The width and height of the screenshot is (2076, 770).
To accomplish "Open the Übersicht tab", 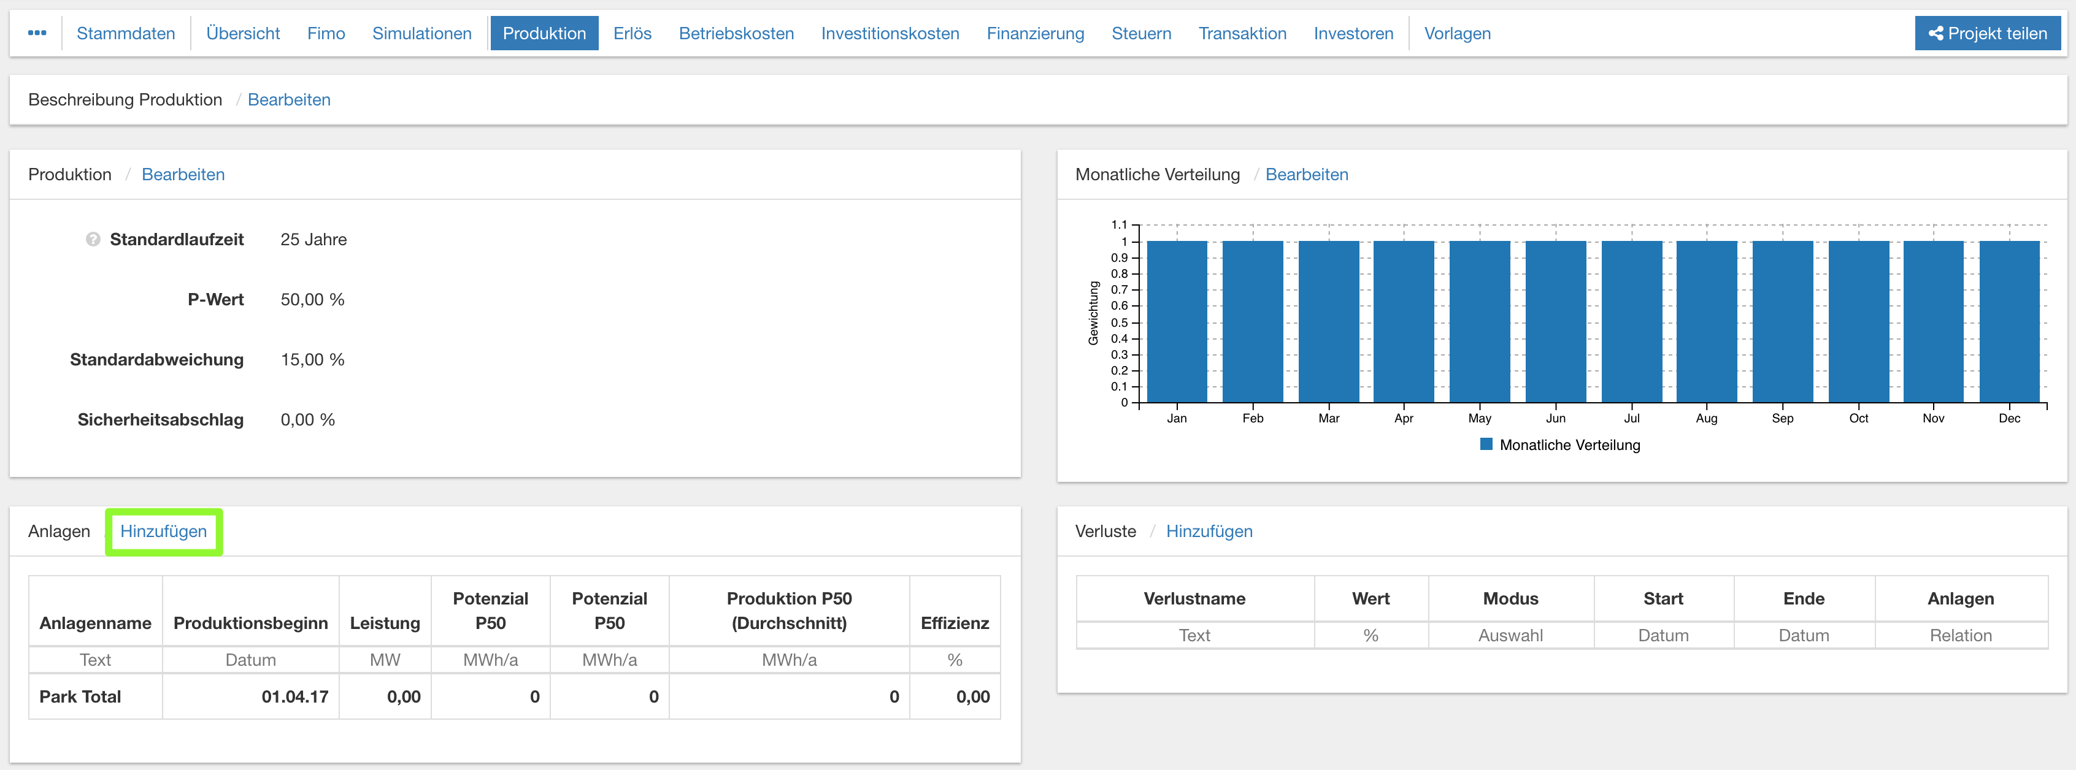I will pos(242,33).
